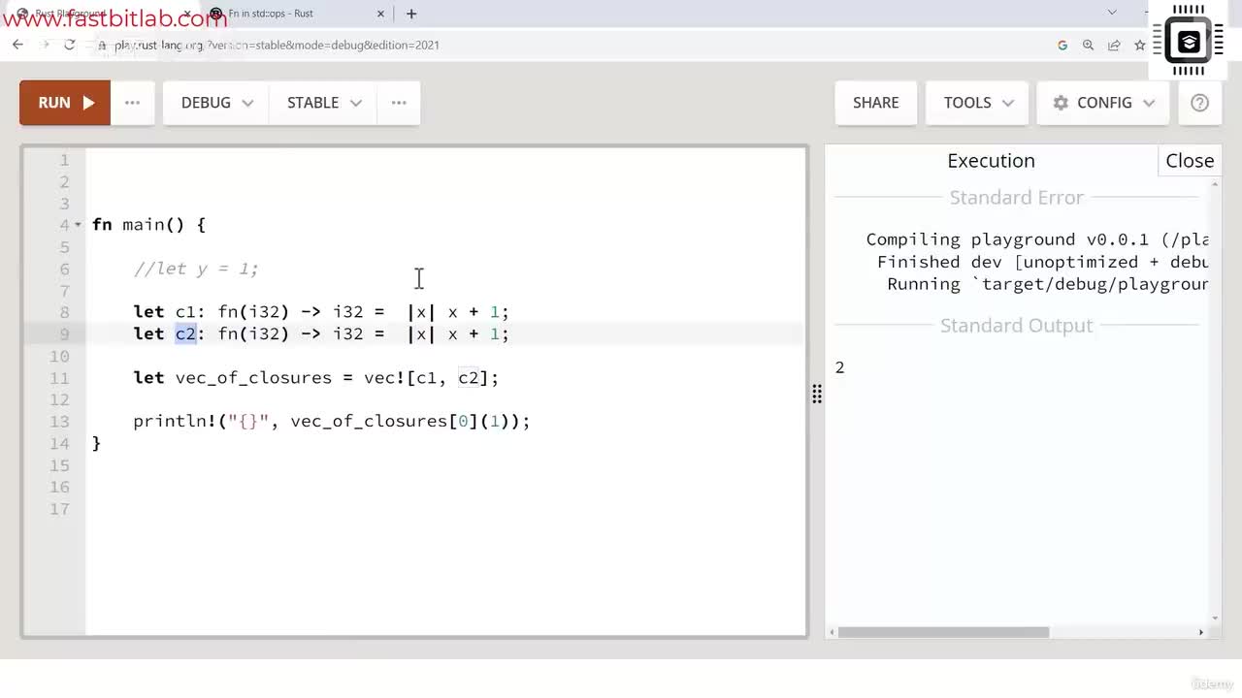
Task: Click the Standard Error heading
Action: pyautogui.click(x=1016, y=198)
